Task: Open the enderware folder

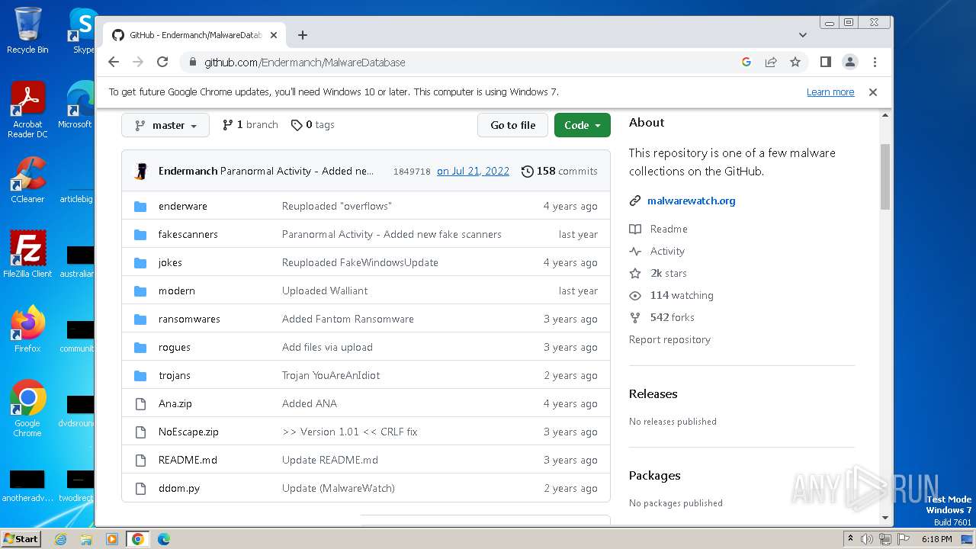Action: pyautogui.click(x=183, y=206)
